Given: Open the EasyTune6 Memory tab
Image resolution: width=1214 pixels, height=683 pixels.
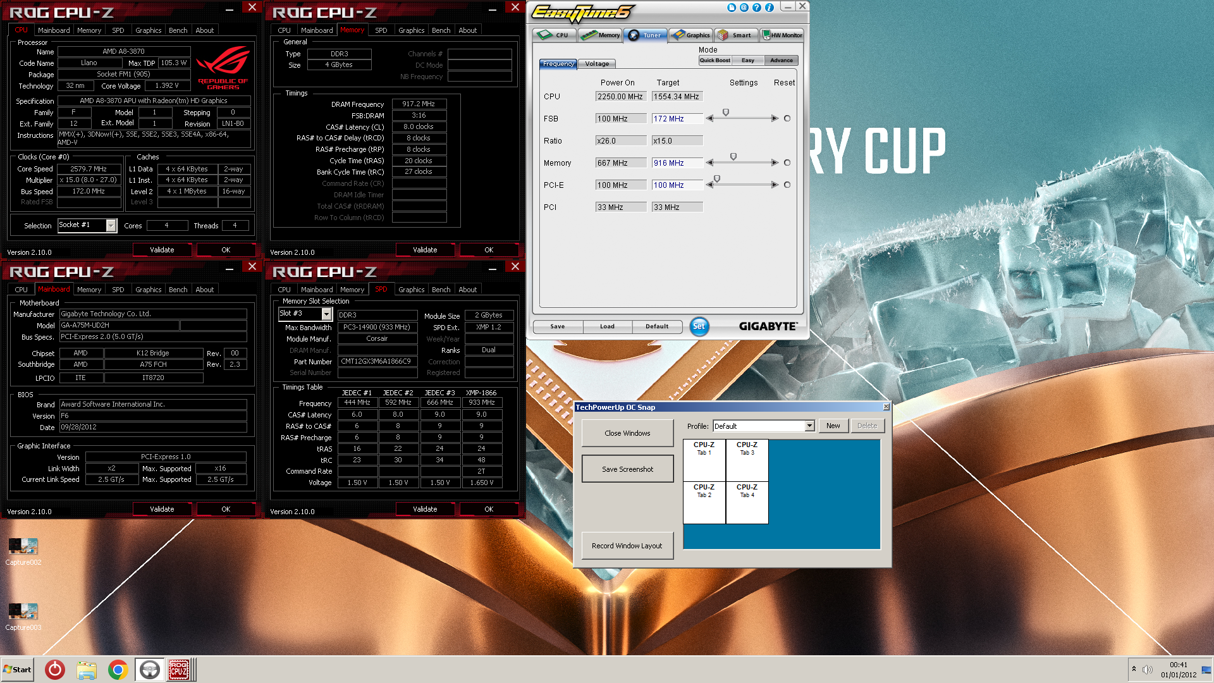Looking at the screenshot, I should tap(600, 35).
